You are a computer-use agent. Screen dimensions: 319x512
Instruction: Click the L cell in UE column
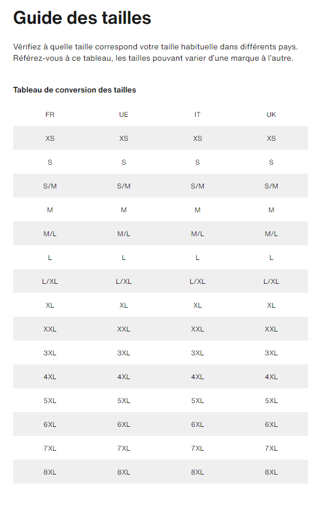point(124,258)
